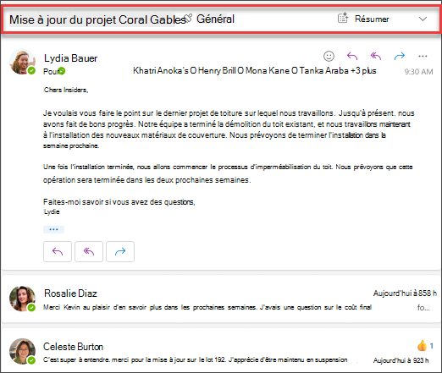Image resolution: width=442 pixels, height=373 pixels.
Task: Open Rosalie Diaz's profile picture
Action: pyautogui.click(x=22, y=299)
